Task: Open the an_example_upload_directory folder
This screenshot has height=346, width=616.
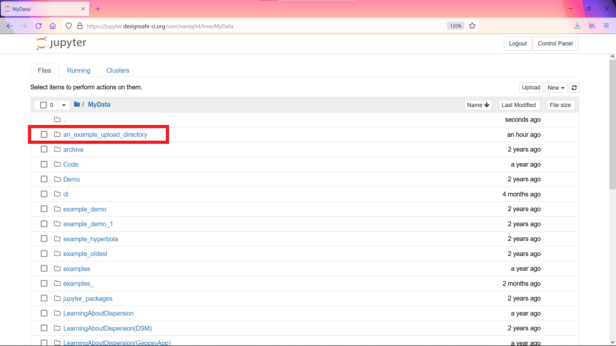Action: (105, 134)
